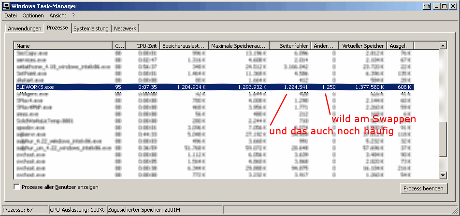460x216 pixels.
Task: Click Zugesicherter Speicher: 2001M status entry
Action: [x=164, y=210]
